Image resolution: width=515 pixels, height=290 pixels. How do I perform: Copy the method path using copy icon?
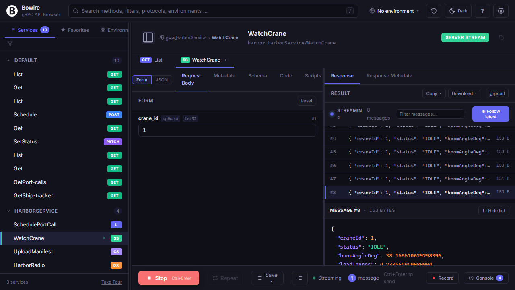point(501,37)
